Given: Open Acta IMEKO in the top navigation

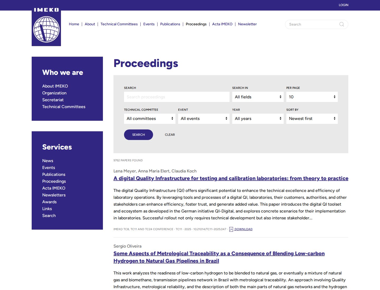Looking at the screenshot, I should tap(222, 24).
